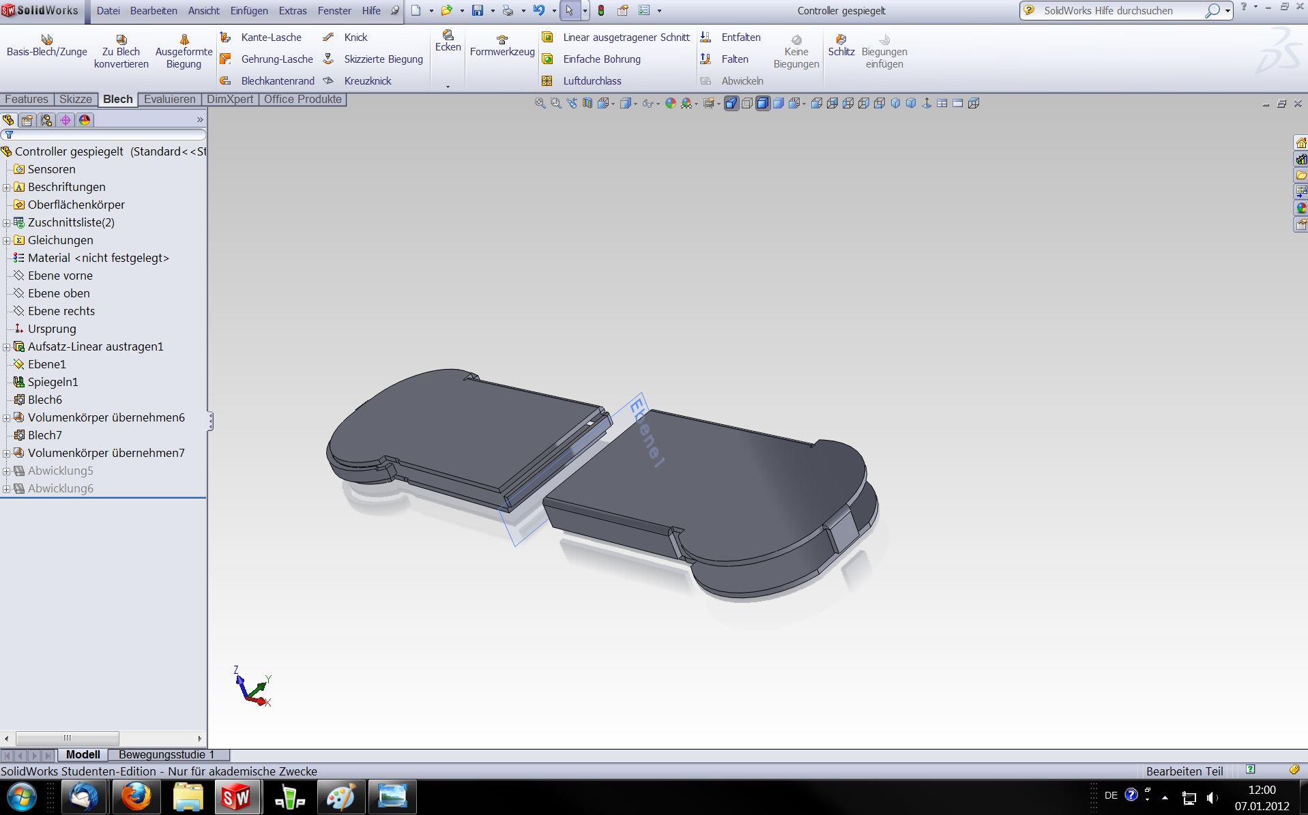The height and width of the screenshot is (815, 1308).
Task: Open the PropertyManager panel tab icon
Action: pyautogui.click(x=27, y=120)
